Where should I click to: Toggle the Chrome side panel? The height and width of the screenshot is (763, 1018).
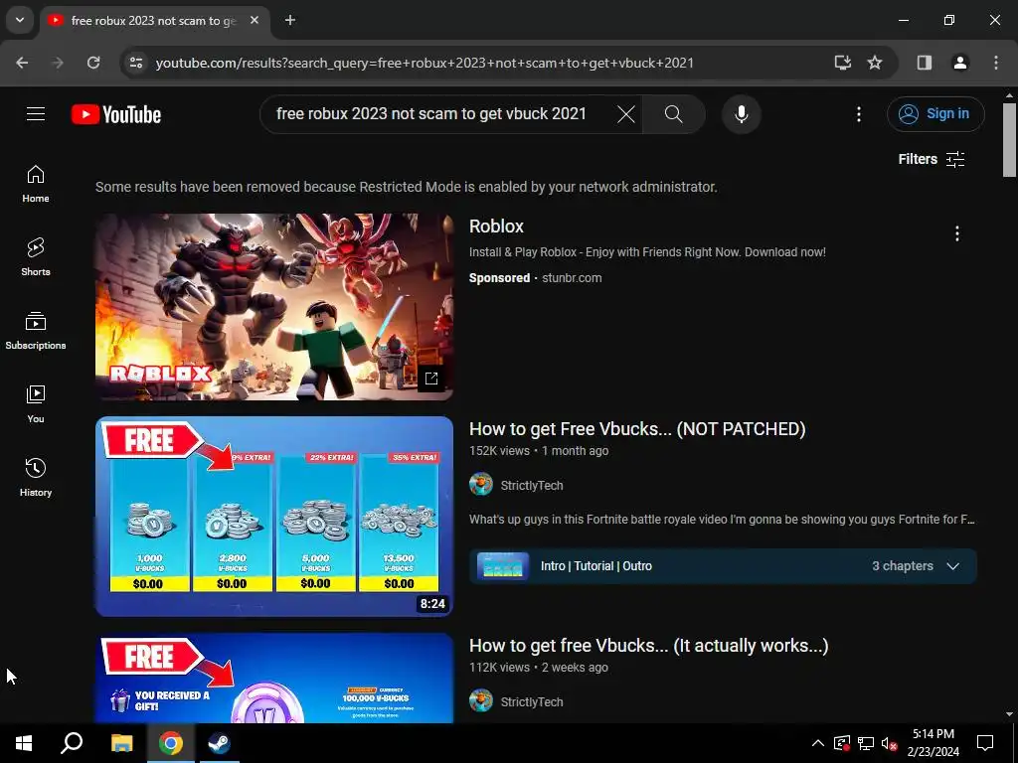point(925,63)
